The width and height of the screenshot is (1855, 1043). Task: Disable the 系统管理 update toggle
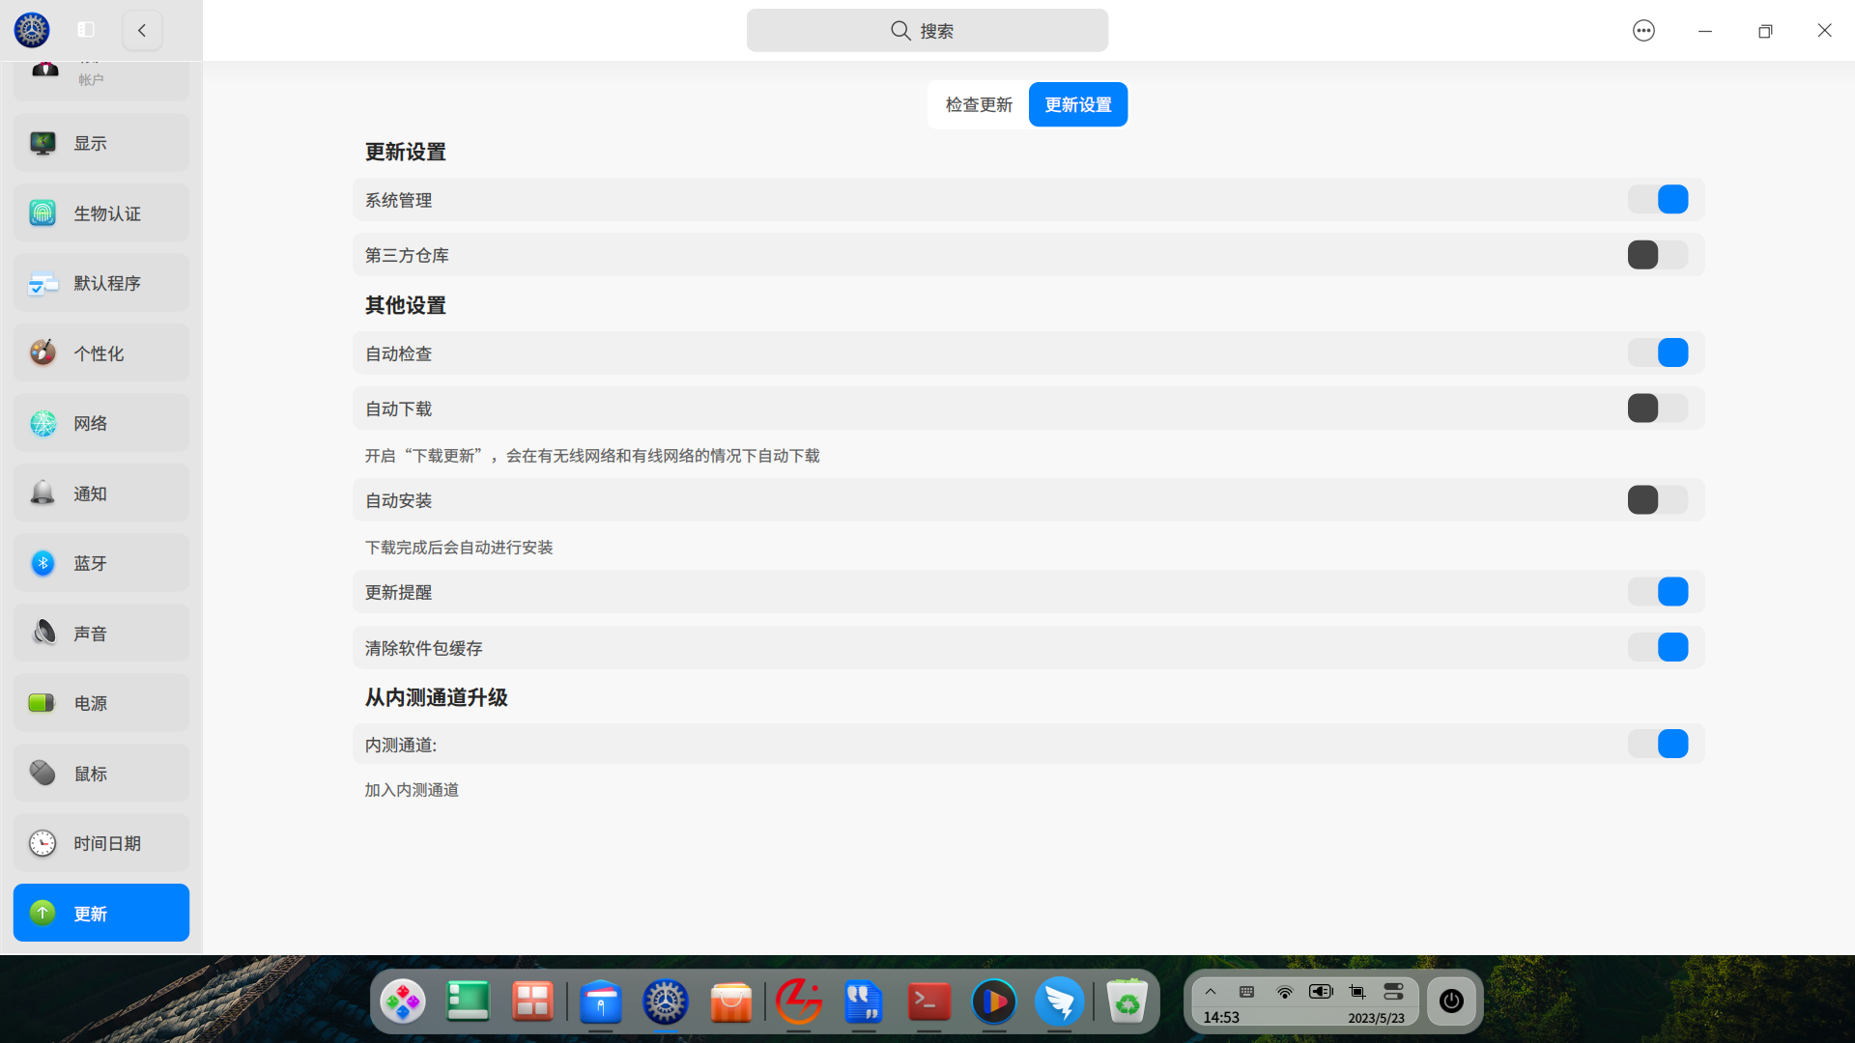(x=1658, y=200)
